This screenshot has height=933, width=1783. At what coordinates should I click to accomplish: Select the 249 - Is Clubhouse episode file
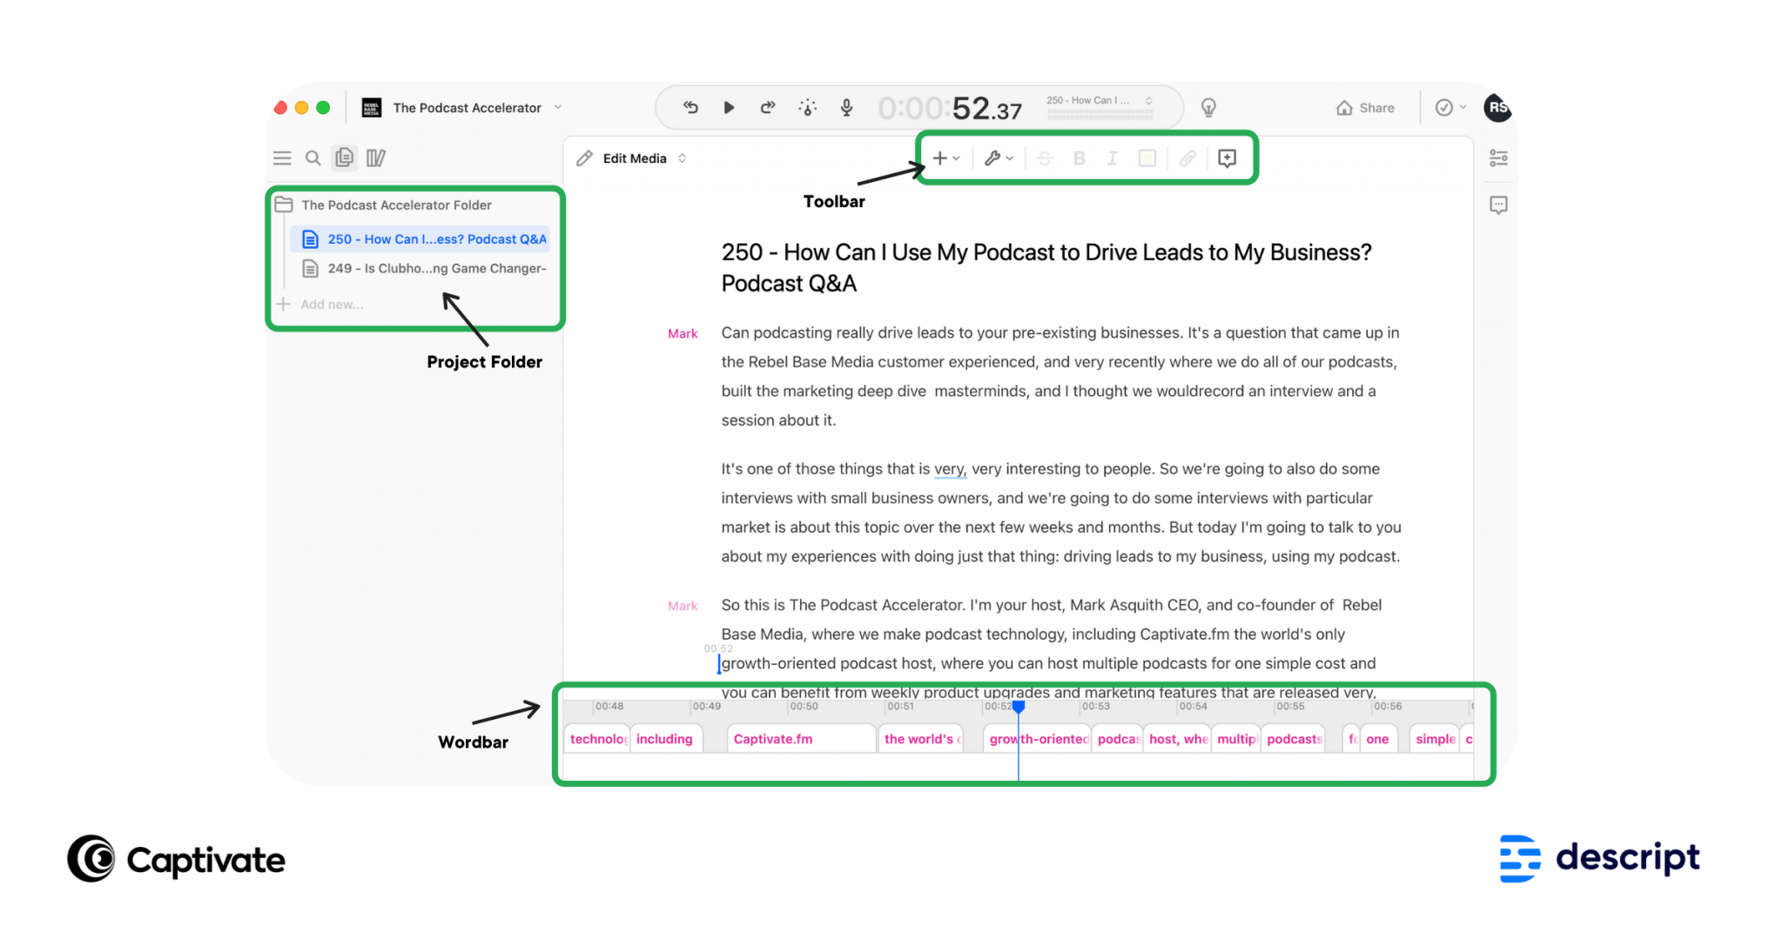click(427, 268)
